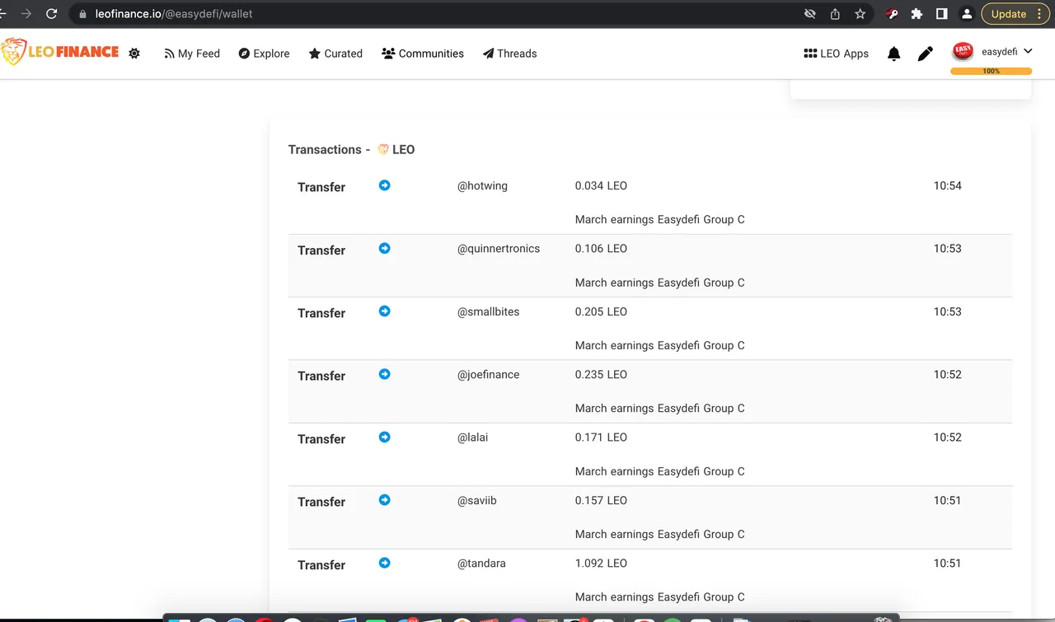Screen dimensions: 1055x622
Task: Click the Transfer label in the @tandara row
Action: (x=321, y=565)
